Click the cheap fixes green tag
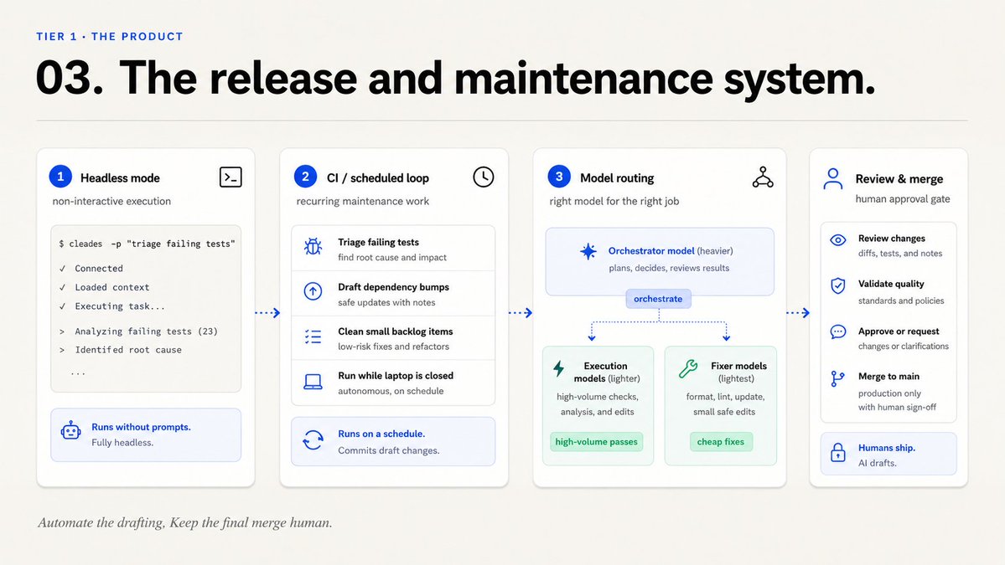This screenshot has width=1005, height=565. coord(720,442)
